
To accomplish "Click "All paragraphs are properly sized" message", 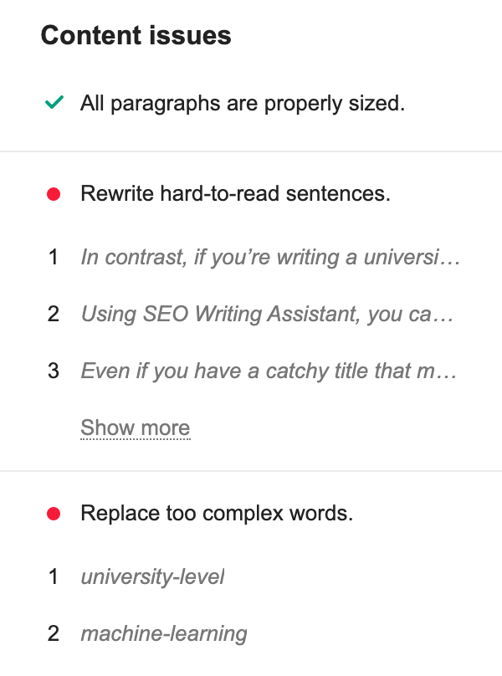I will tap(243, 105).
